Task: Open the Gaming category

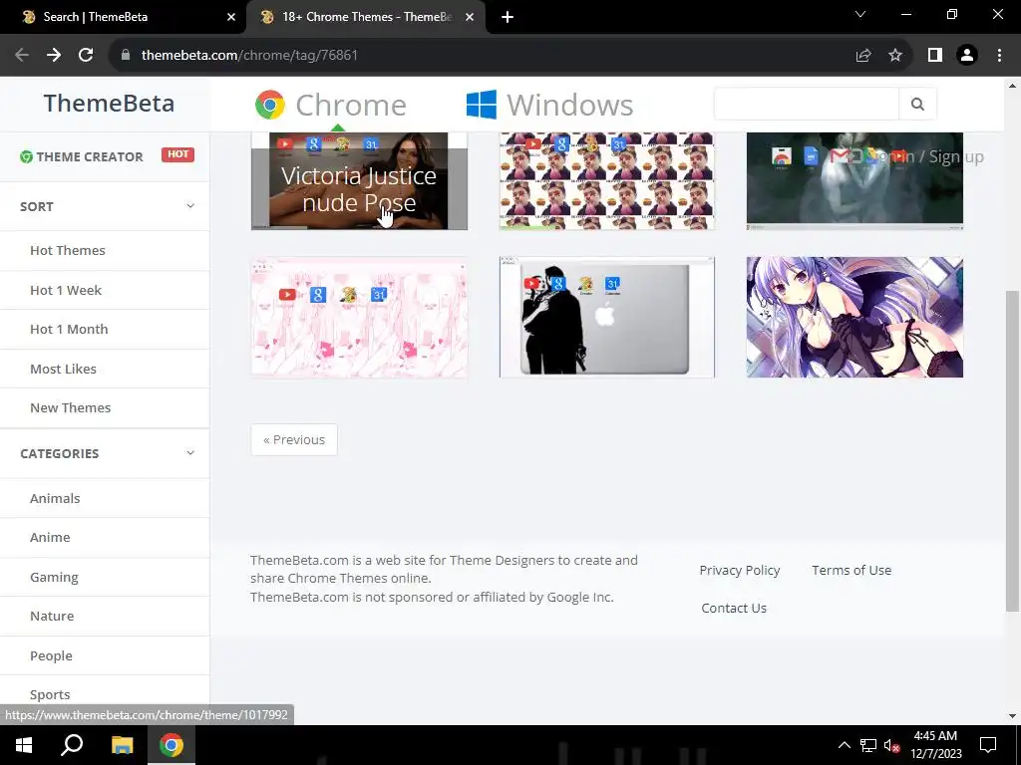Action: point(54,577)
